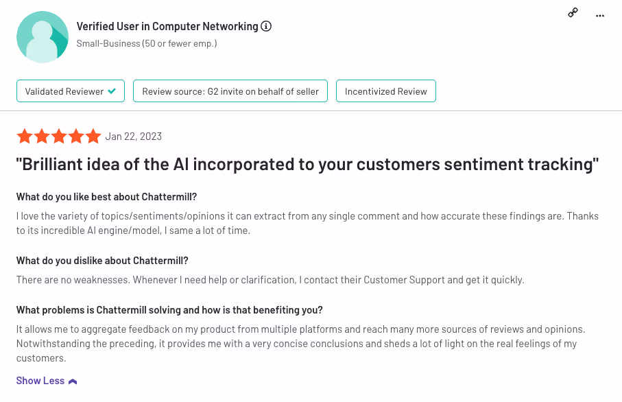
Task: Click the Incentivized Review badge
Action: (386, 91)
